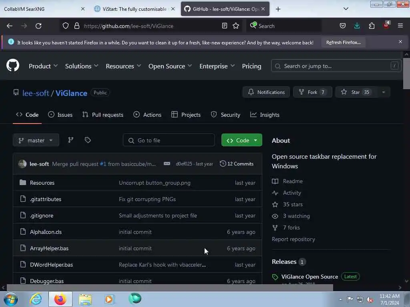Switch to the Pull requests tab
410x307 pixels.
pyautogui.click(x=103, y=115)
